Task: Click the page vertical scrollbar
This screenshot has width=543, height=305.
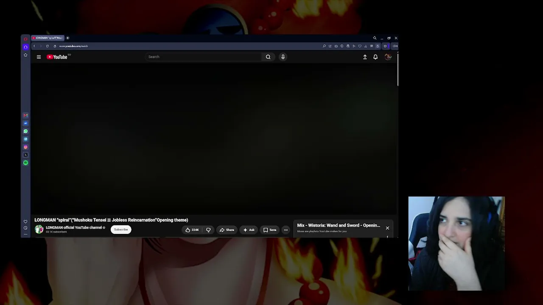Action: [x=397, y=70]
